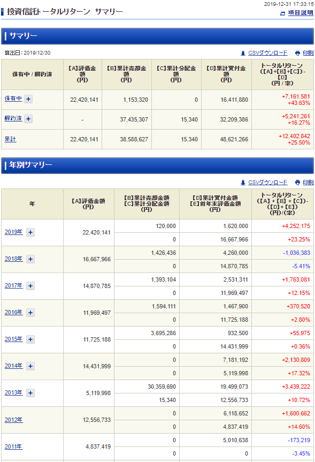The height and width of the screenshot is (462, 315).
Task: Open the 保有中 holdings link
Action: [13, 99]
